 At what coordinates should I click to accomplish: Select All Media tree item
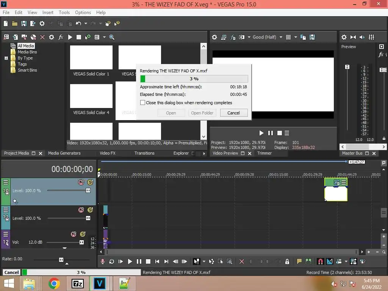click(26, 46)
